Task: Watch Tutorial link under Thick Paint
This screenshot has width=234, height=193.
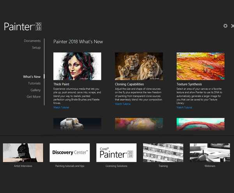Action: 61,107
